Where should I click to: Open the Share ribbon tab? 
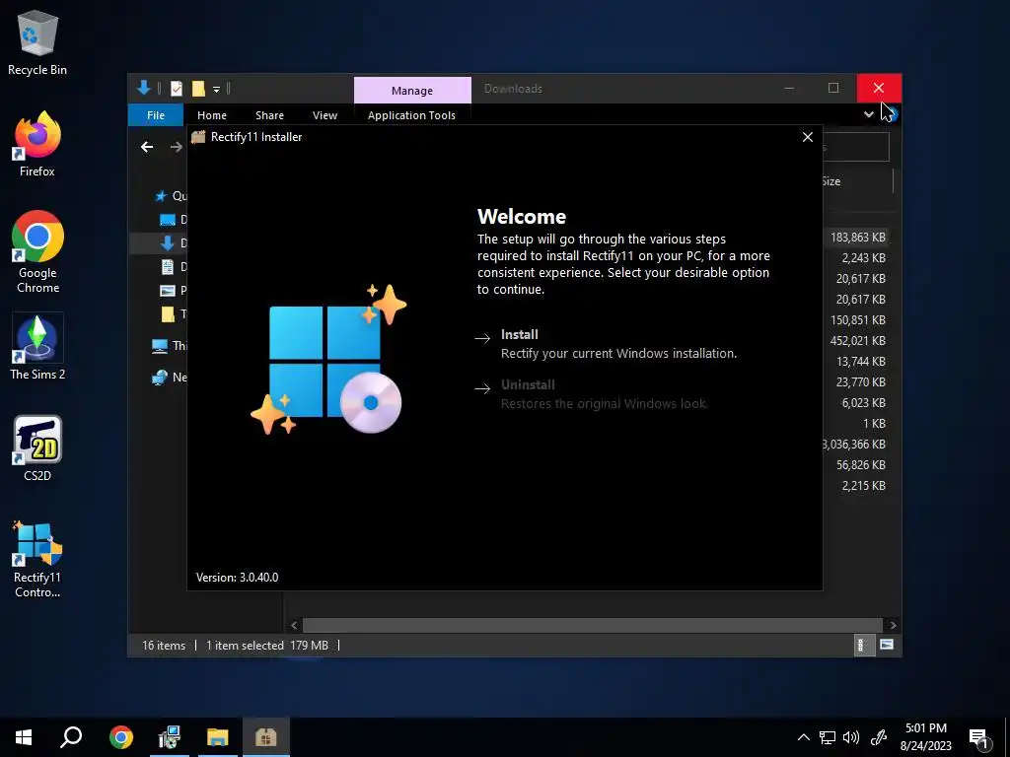269,115
